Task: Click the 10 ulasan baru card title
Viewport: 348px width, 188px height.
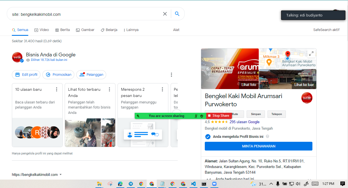Action: click(28, 89)
